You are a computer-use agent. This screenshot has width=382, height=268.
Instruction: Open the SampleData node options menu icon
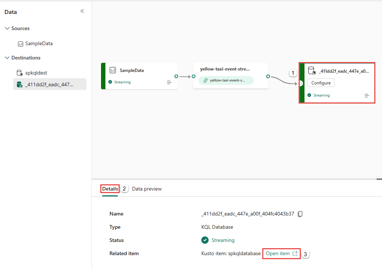(x=169, y=82)
